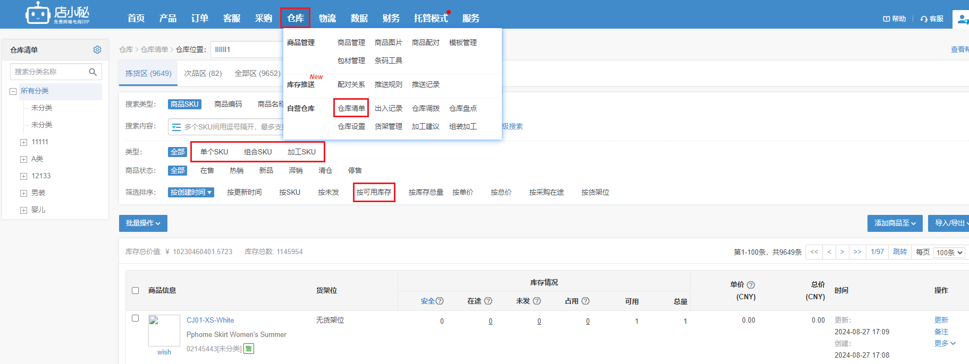
Task: Click the 更新 action link
Action: pos(941,320)
